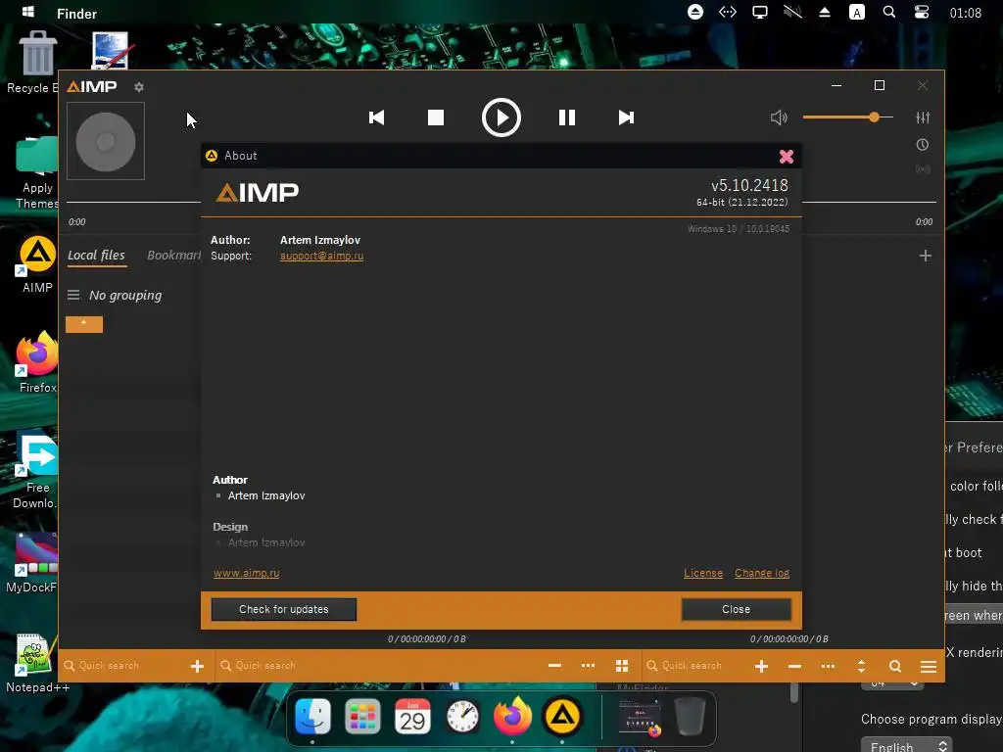Click the Check for updates button
This screenshot has height=752, width=1003.
click(284, 609)
